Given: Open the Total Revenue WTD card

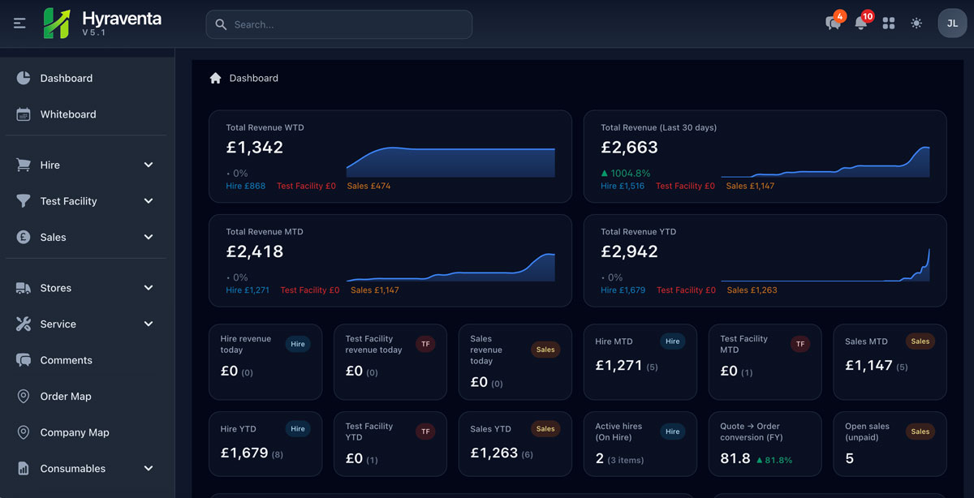Looking at the screenshot, I should tap(390, 157).
